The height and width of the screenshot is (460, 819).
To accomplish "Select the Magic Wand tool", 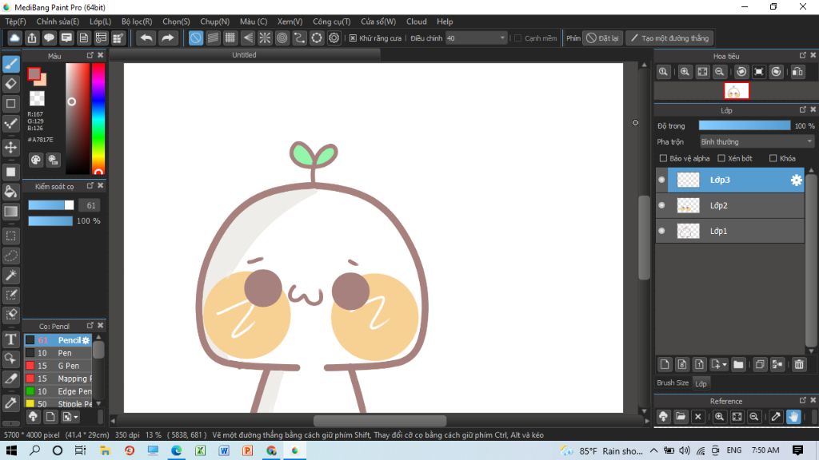I will pyautogui.click(x=11, y=275).
